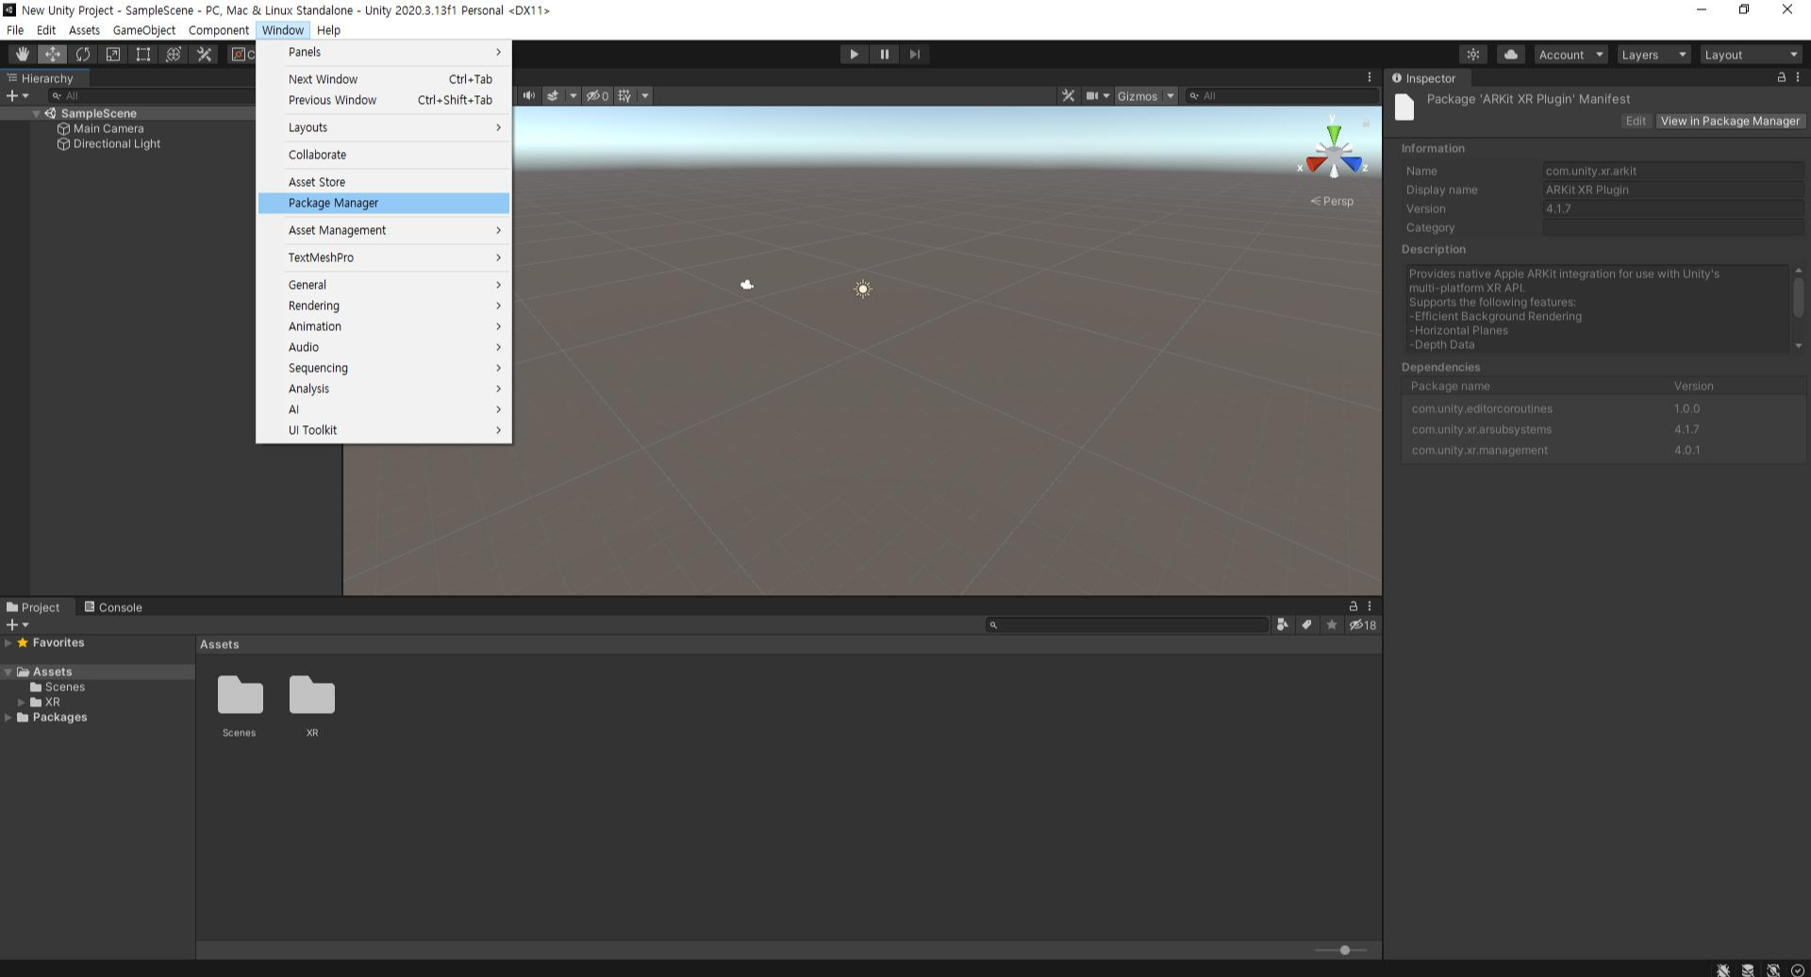The image size is (1811, 977).
Task: Expand the Favorites tree
Action: pyautogui.click(x=8, y=642)
